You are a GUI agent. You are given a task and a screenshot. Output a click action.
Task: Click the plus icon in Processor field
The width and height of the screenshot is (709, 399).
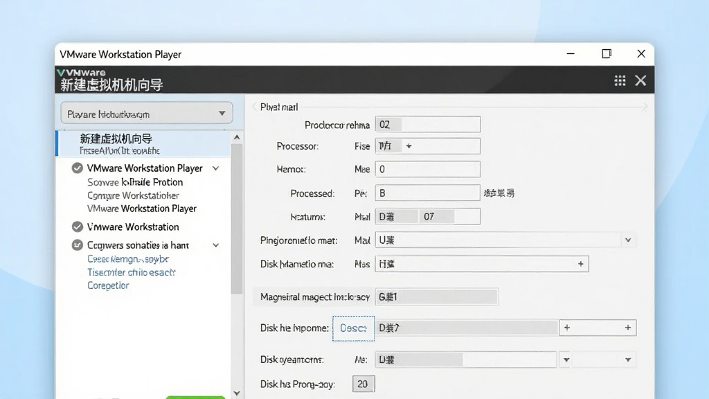pyautogui.click(x=409, y=146)
